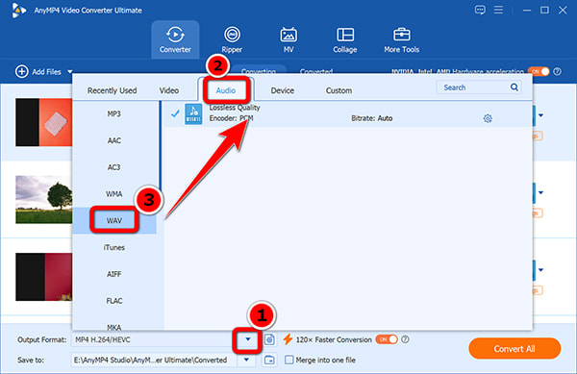
Task: Click help icon beside hardware acceleration
Action: (x=558, y=71)
